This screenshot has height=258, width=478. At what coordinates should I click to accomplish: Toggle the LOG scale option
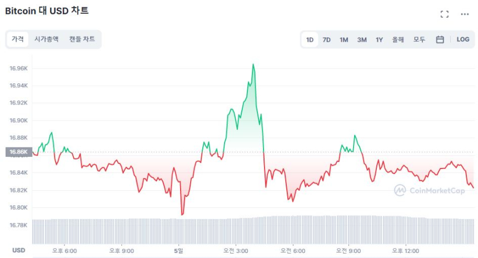463,39
